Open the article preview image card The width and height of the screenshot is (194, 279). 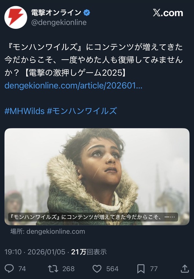pyautogui.click(x=97, y=177)
